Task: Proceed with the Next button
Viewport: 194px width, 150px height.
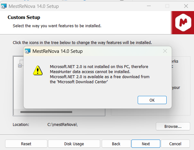Action: 146,144
